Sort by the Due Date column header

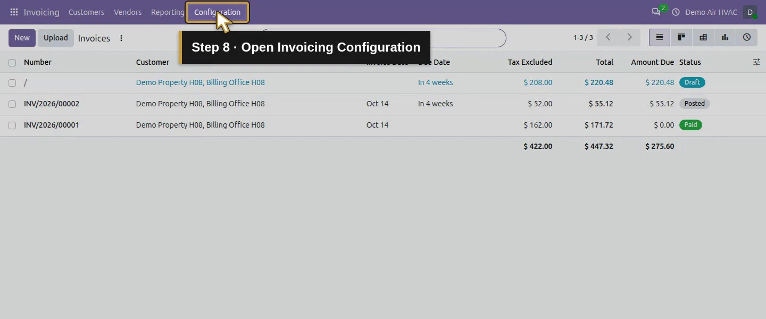[434, 62]
